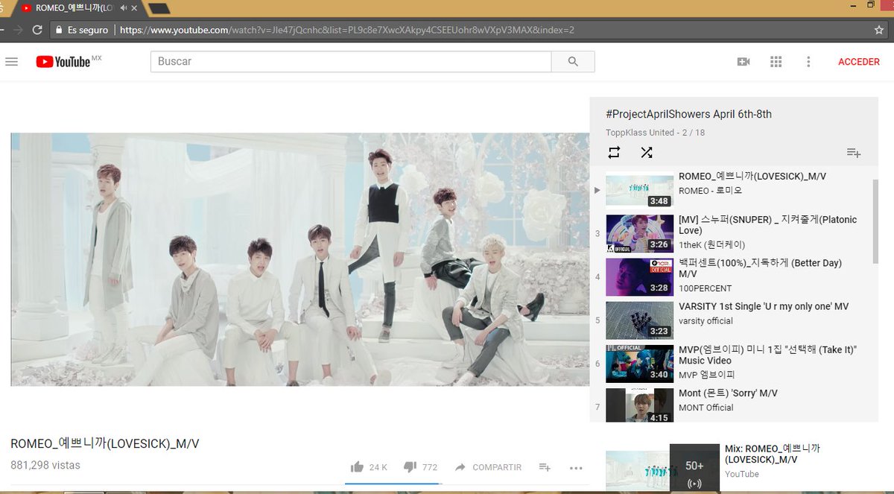Add video to playlist via save icon
This screenshot has height=494, width=894.
545,467
